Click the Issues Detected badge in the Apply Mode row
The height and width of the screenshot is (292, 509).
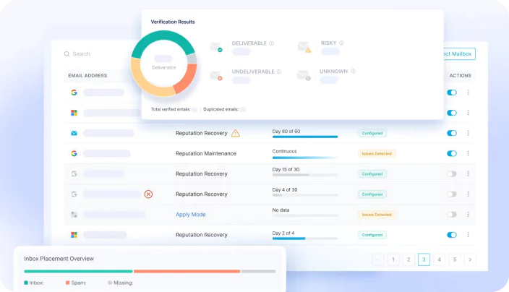377,215
